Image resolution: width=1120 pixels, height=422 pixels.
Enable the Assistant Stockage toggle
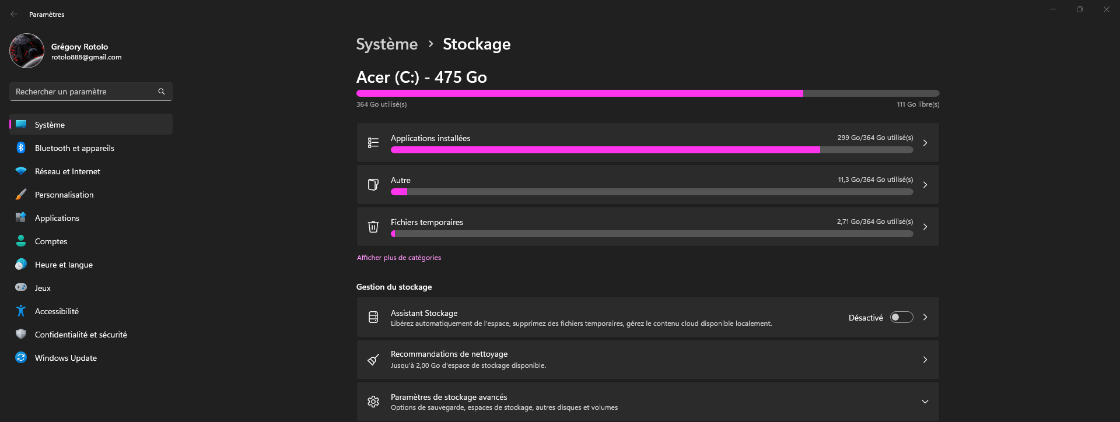(x=901, y=318)
